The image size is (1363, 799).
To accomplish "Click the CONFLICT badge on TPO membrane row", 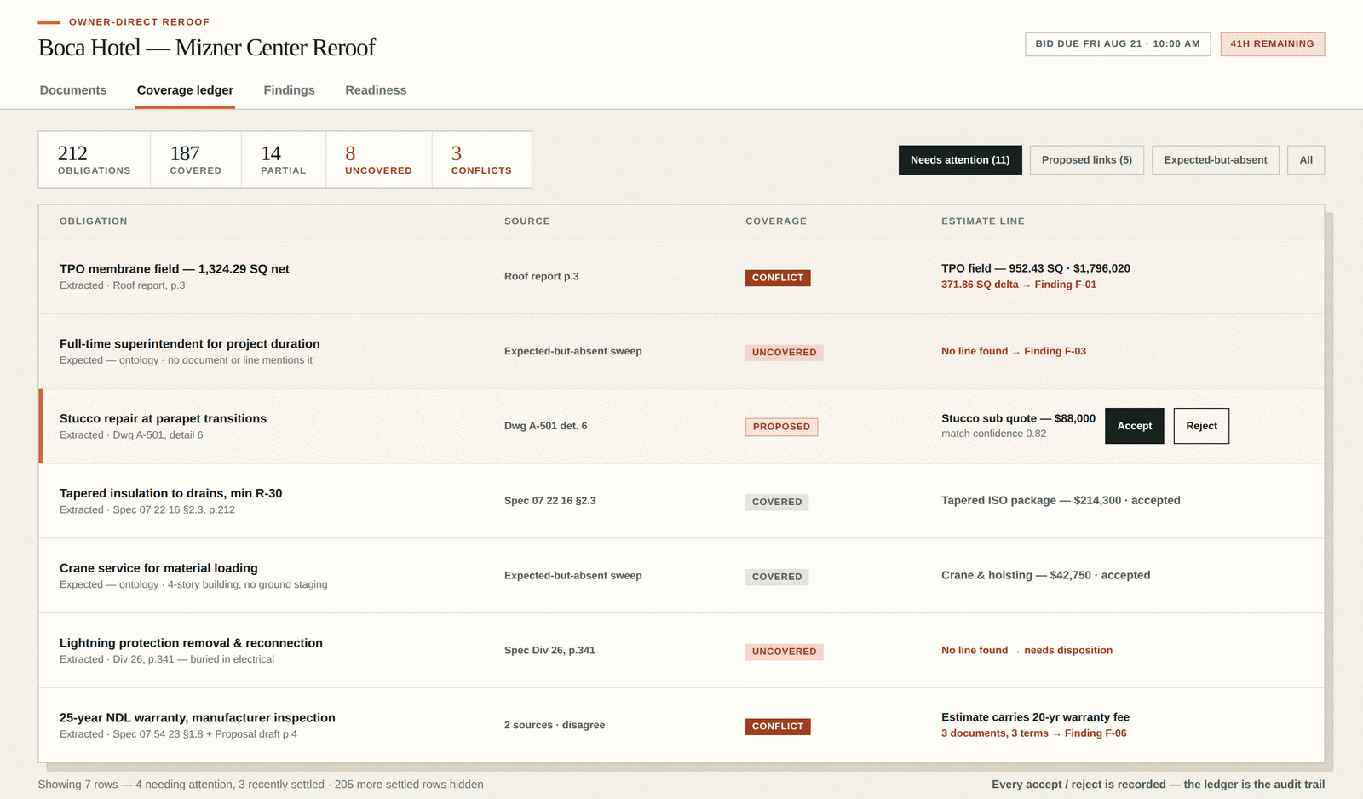I will 778,278.
